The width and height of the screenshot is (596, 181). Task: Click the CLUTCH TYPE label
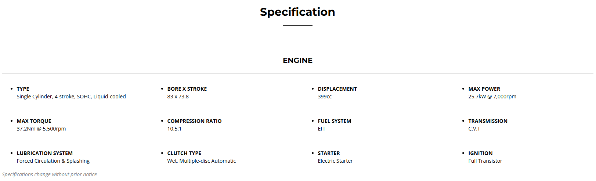[184, 153]
